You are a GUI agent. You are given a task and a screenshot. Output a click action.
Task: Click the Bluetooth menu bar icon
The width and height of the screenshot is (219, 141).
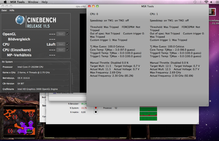tap(201, 2)
